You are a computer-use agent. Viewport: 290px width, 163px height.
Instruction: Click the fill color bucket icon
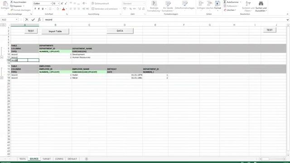point(58,9)
